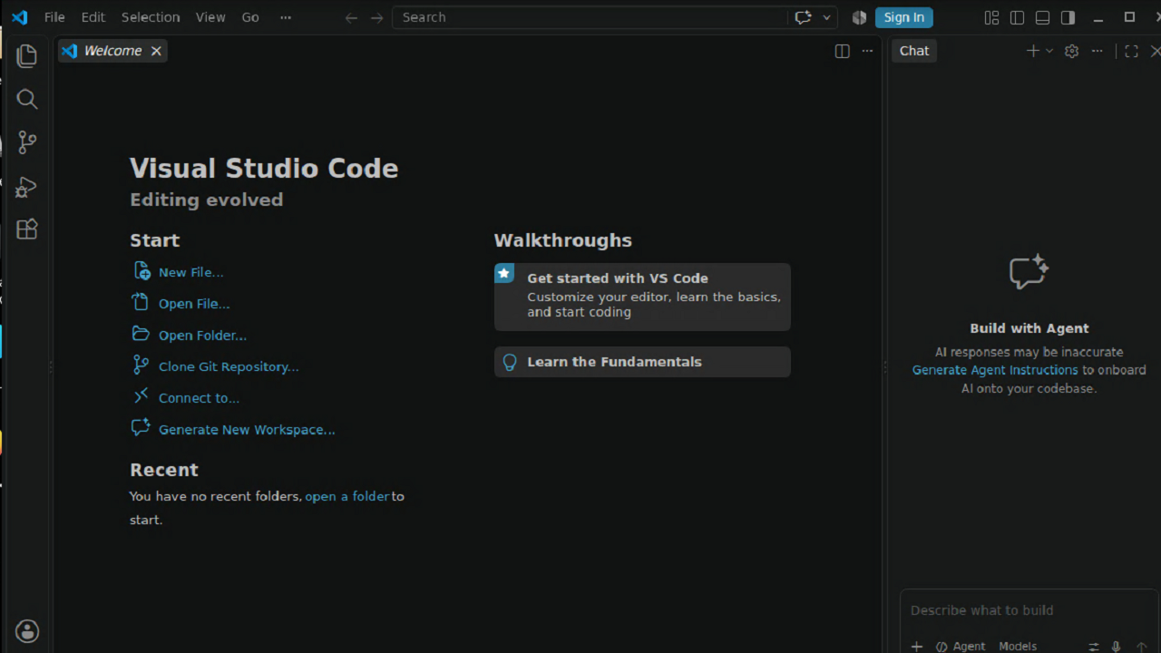Click the lightbulb icon on Learn the Fundamentals

click(510, 362)
